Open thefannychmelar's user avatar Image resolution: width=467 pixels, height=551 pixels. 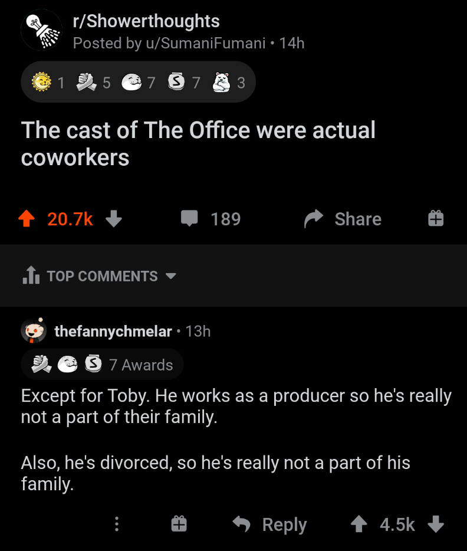tap(34, 332)
